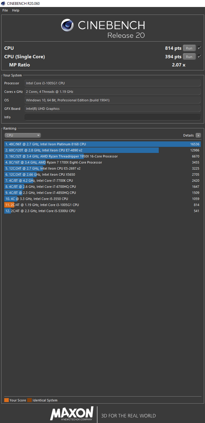Select ranking entry Intel Core i5-3550
Image resolution: width=205 pixels, height=423 pixels.
pyautogui.click(x=102, y=199)
